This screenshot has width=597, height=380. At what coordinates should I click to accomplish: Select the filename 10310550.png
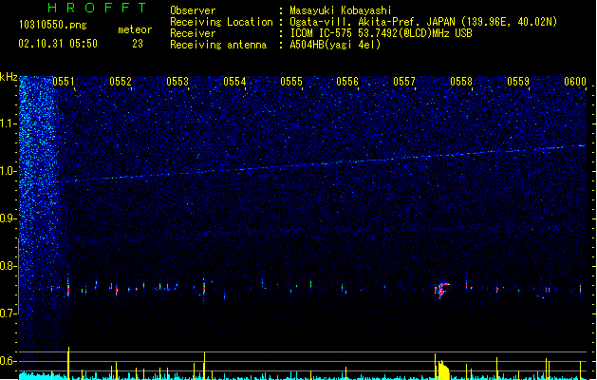53,26
